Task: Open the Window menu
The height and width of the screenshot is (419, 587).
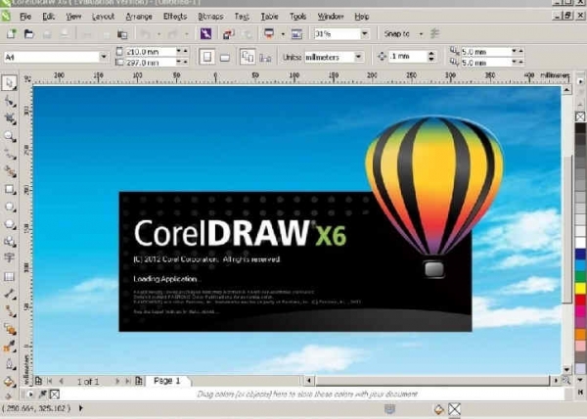Action: pyautogui.click(x=331, y=17)
